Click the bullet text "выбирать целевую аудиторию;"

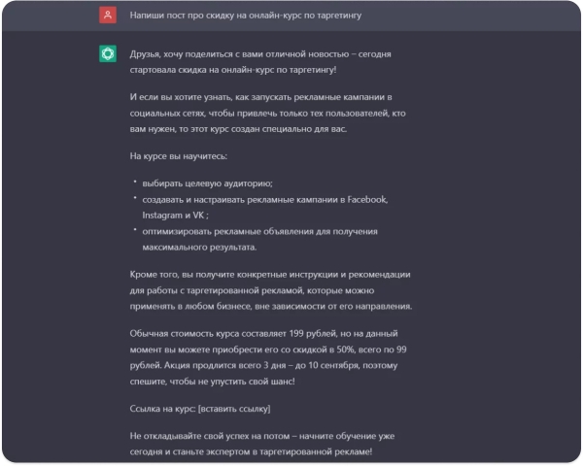point(207,183)
